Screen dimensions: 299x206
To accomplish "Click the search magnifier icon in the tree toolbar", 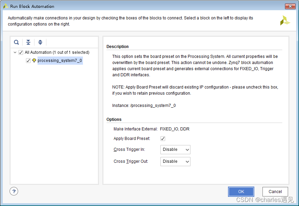I will pos(16,42).
